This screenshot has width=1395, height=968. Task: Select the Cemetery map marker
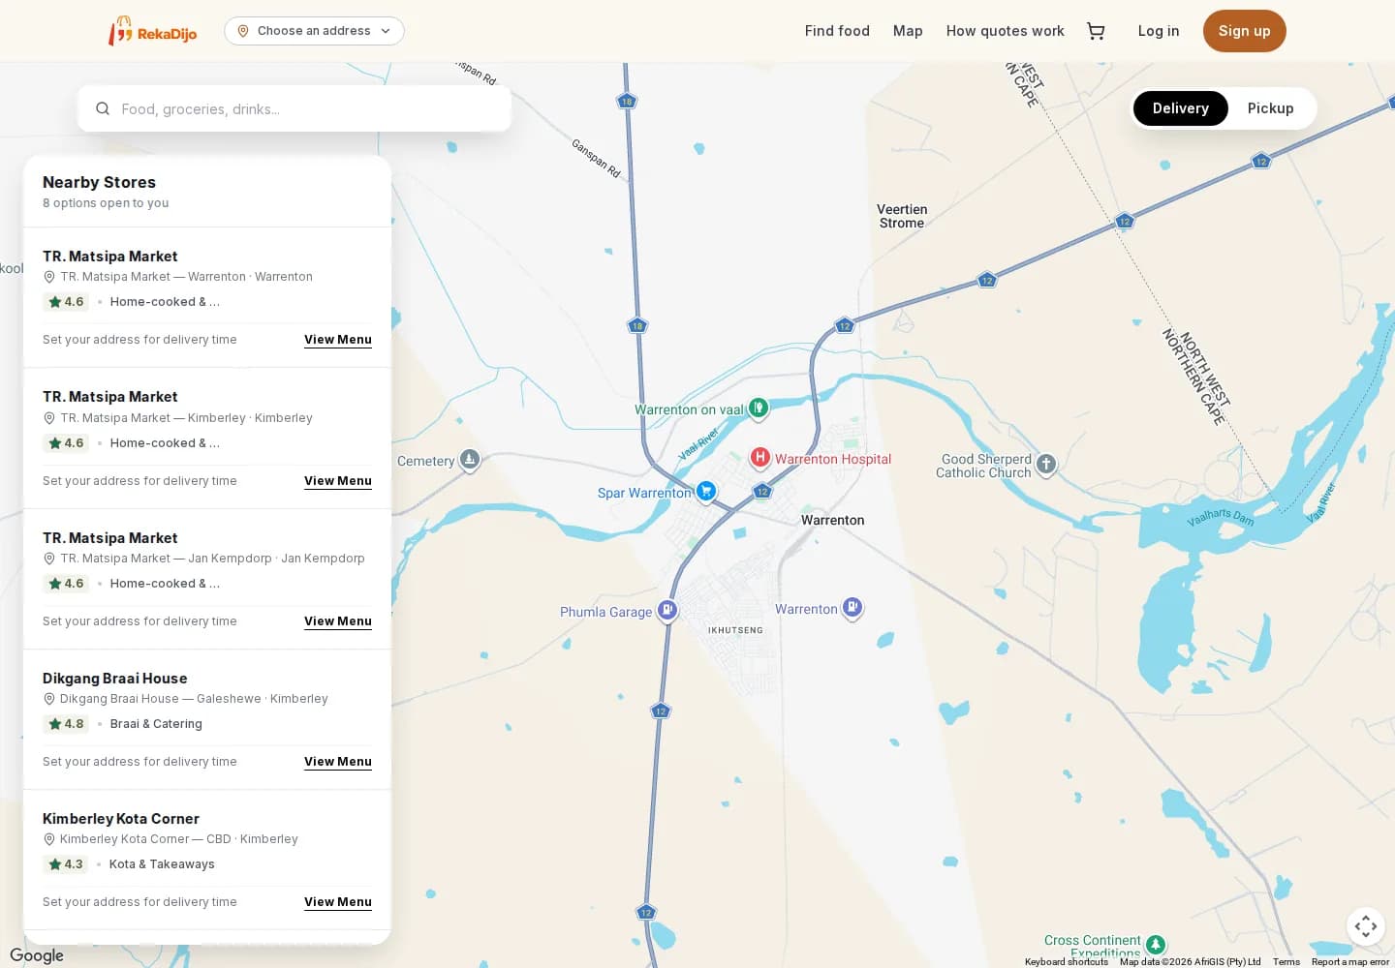(470, 460)
